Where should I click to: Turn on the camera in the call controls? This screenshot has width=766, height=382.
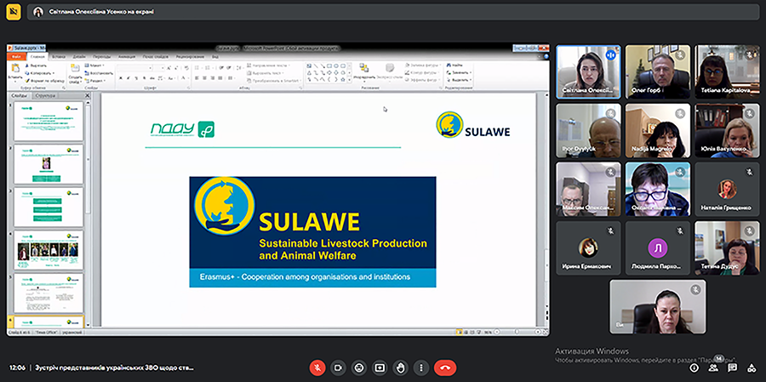tap(338, 368)
